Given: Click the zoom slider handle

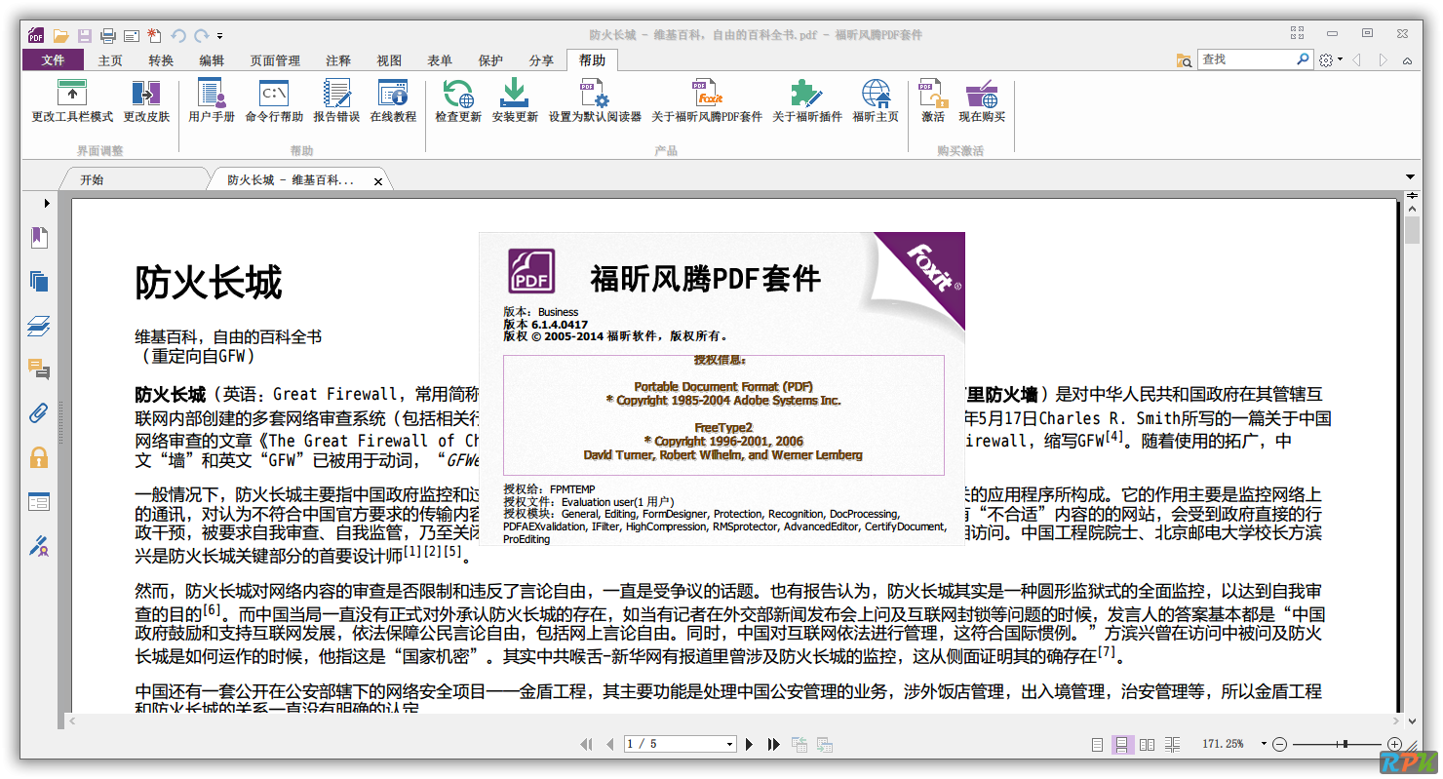Looking at the screenshot, I should click(1345, 744).
